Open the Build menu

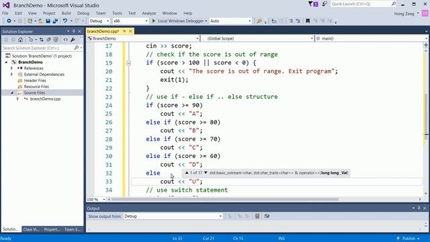(x=66, y=13)
